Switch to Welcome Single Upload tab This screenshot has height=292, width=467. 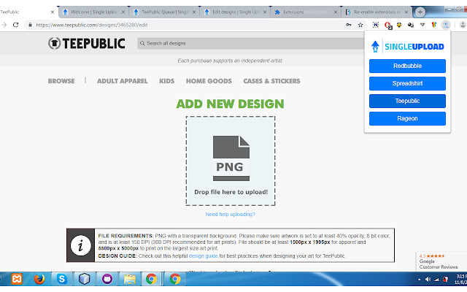point(93,12)
